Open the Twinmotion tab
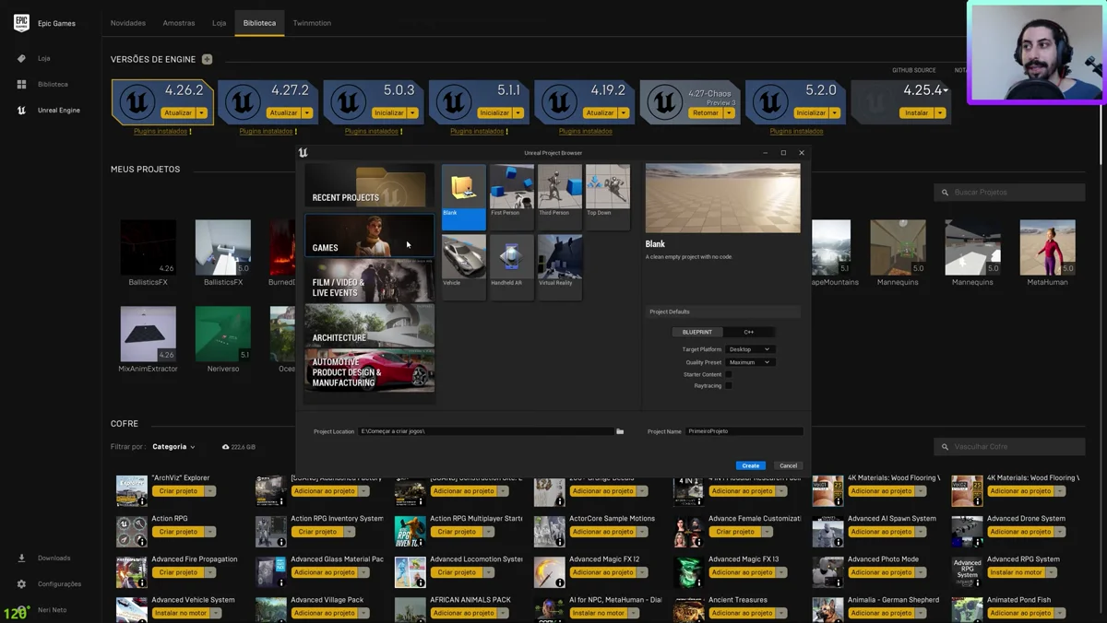This screenshot has height=623, width=1107. coord(312,23)
